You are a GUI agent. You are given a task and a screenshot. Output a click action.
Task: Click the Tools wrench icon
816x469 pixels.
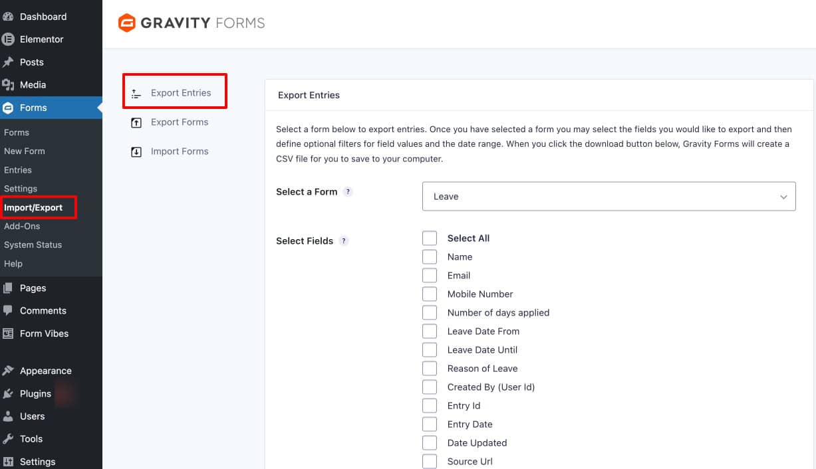coord(9,439)
